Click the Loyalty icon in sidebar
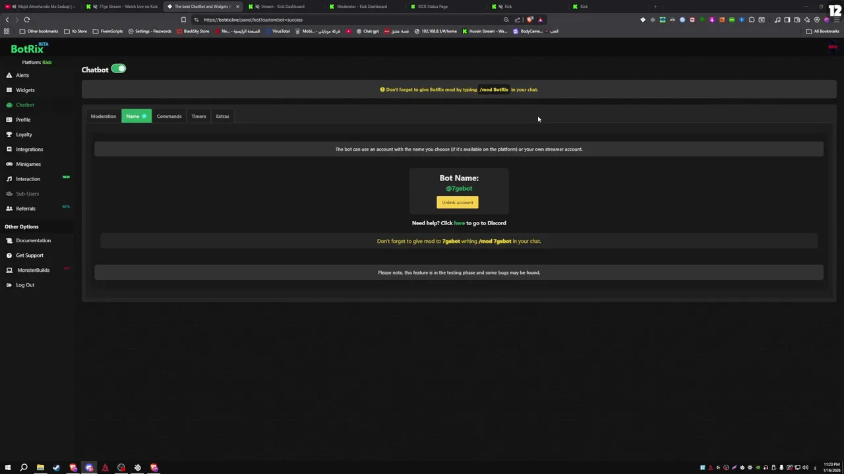The width and height of the screenshot is (844, 474). point(9,134)
